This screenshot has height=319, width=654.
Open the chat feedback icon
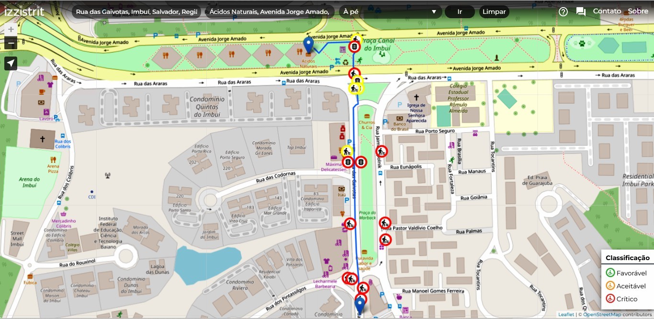[581, 12]
